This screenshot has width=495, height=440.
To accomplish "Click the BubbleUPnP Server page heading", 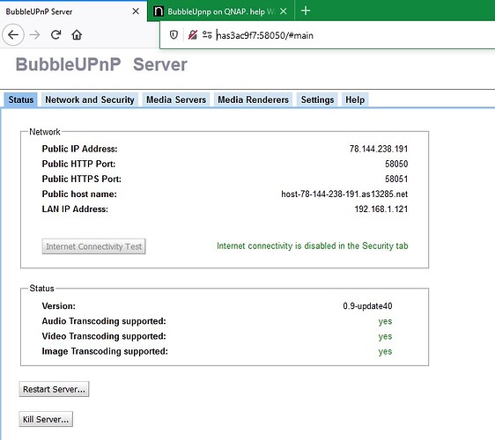I will pos(101,64).
